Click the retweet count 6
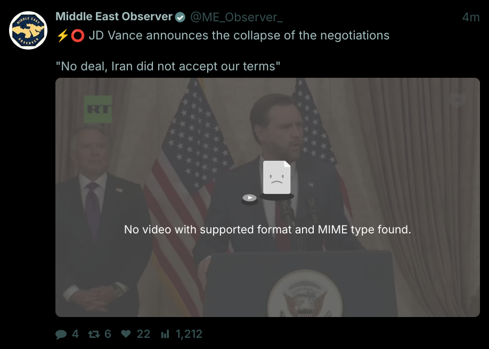This screenshot has width=489, height=349. pos(108,334)
